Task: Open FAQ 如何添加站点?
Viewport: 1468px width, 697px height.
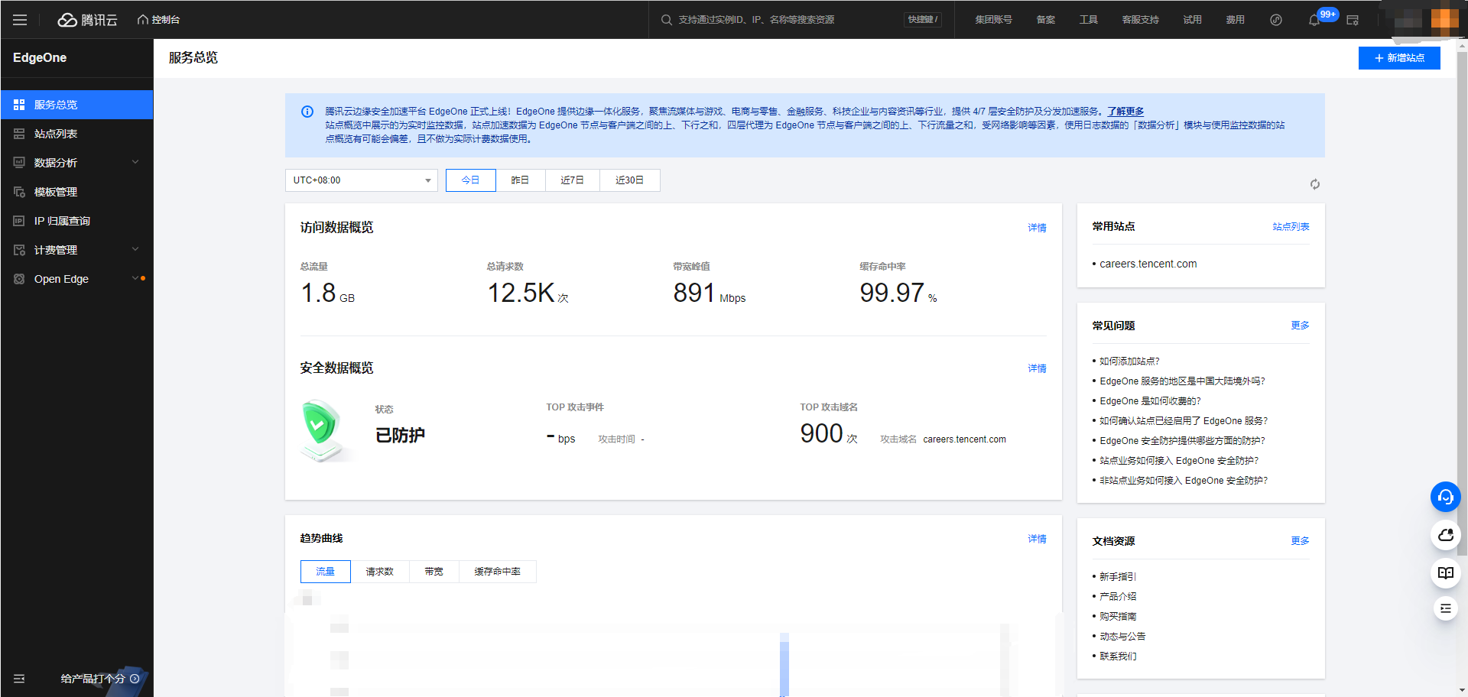Action: point(1129,361)
